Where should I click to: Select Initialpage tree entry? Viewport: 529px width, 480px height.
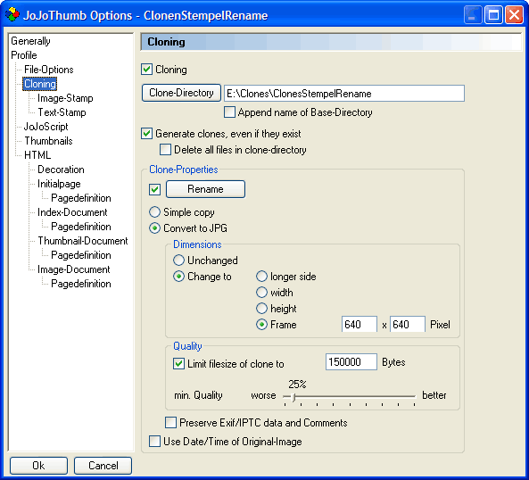pyautogui.click(x=59, y=184)
